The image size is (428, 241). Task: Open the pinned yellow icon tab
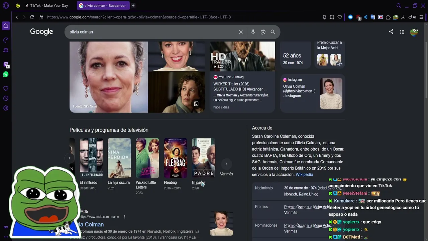18,6
